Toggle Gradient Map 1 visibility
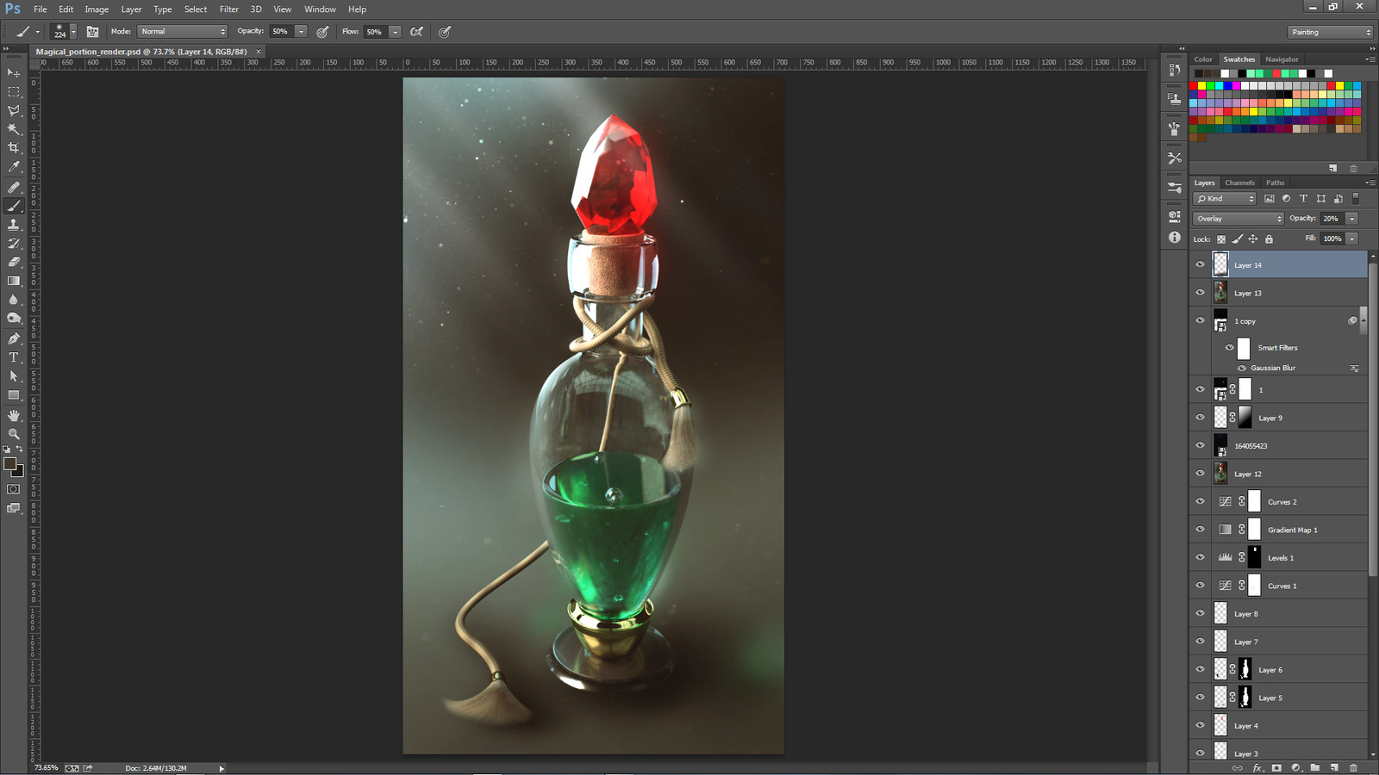 (1200, 530)
